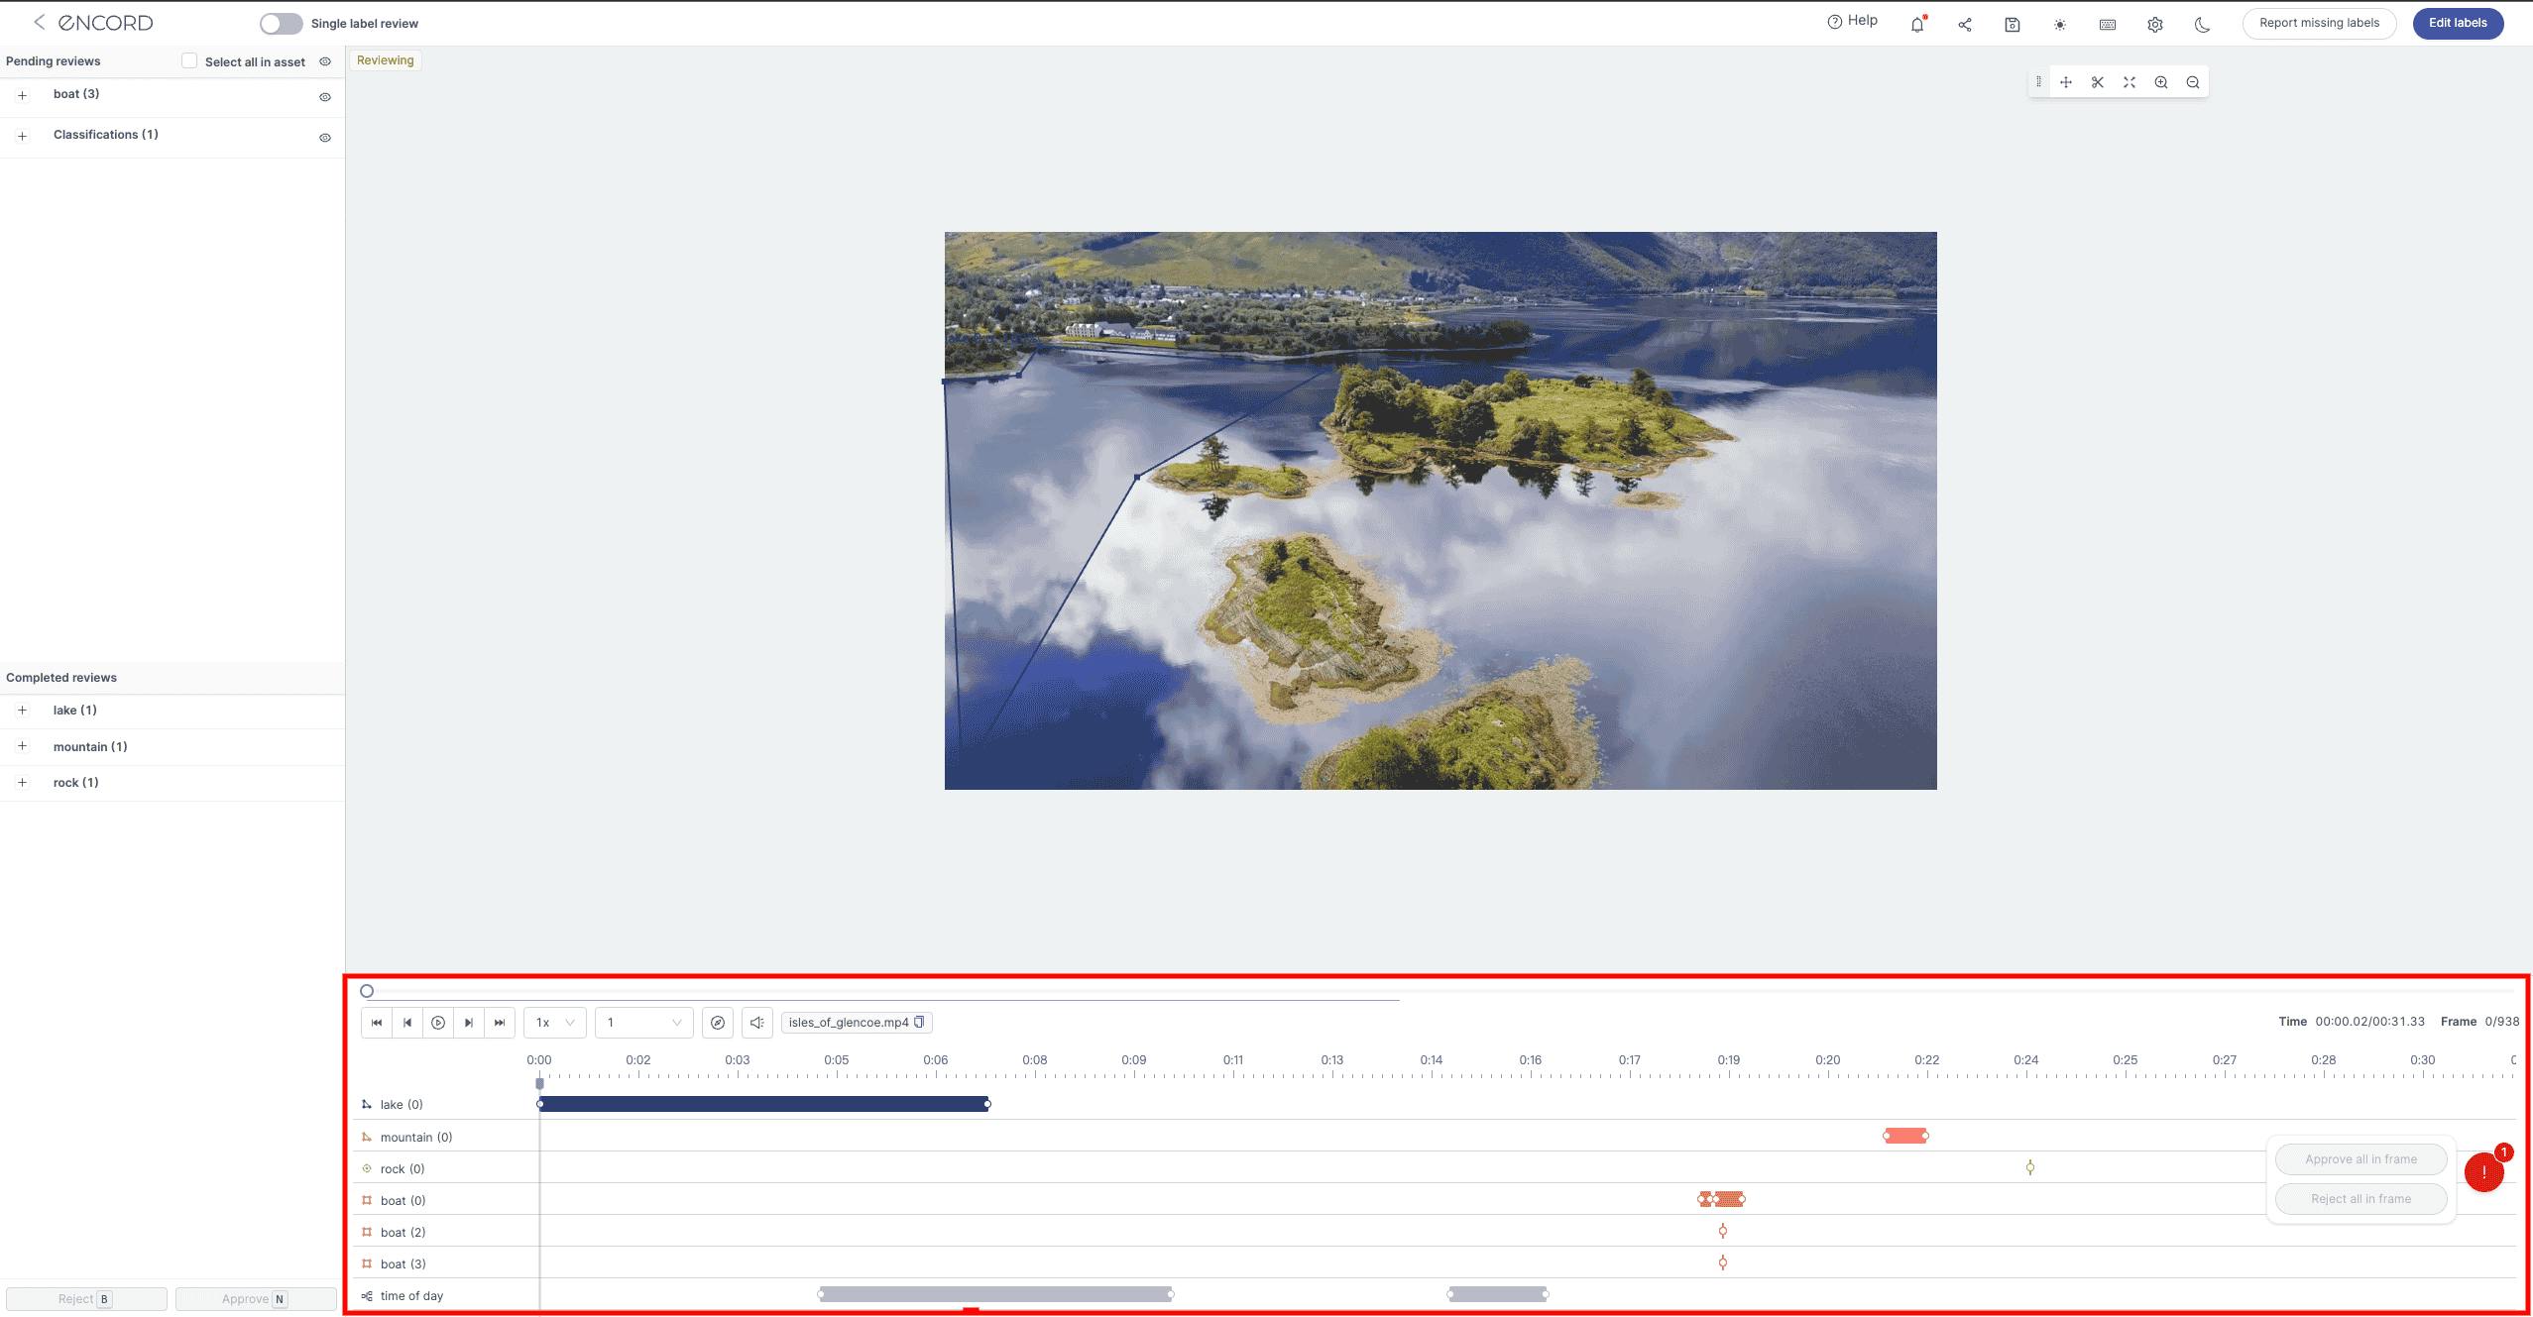
Task: Click the Reviewing status tag
Action: 386,60
